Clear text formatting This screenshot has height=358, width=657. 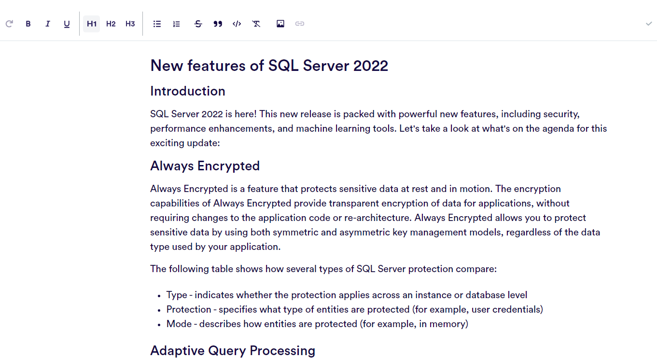(256, 24)
